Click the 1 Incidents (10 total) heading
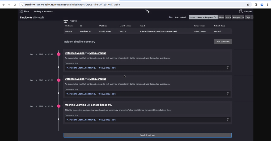Image resolution: width=271 pixels, height=141 pixels. click(32, 18)
